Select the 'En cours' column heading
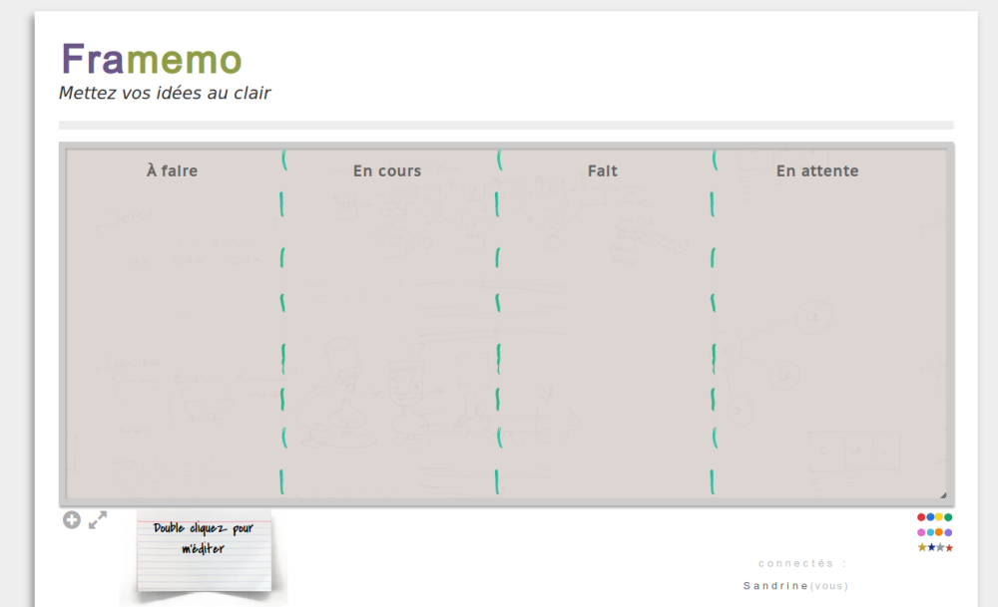Screen dimensions: 998x607 pyautogui.click(x=387, y=170)
